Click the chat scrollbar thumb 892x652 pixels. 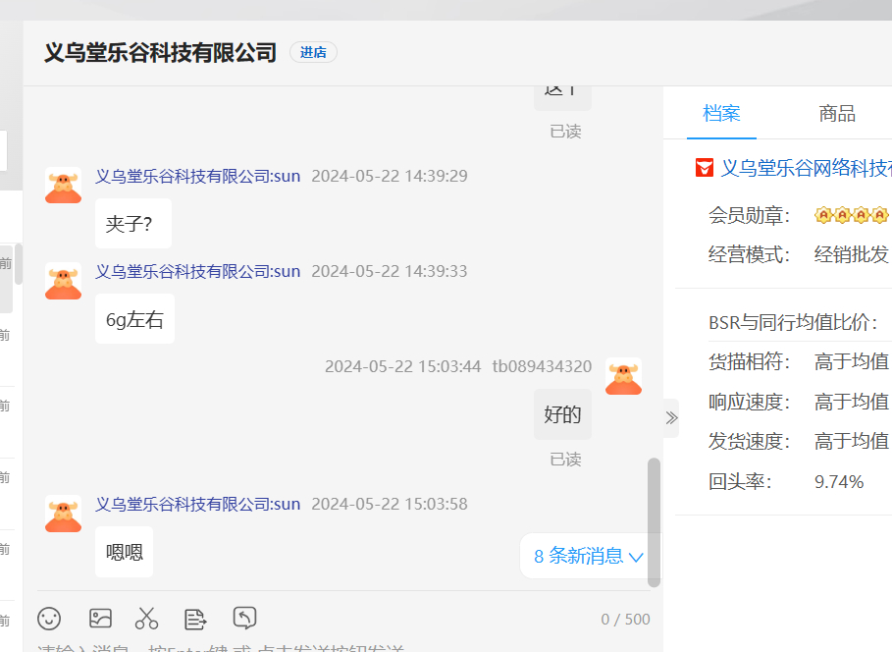654,520
